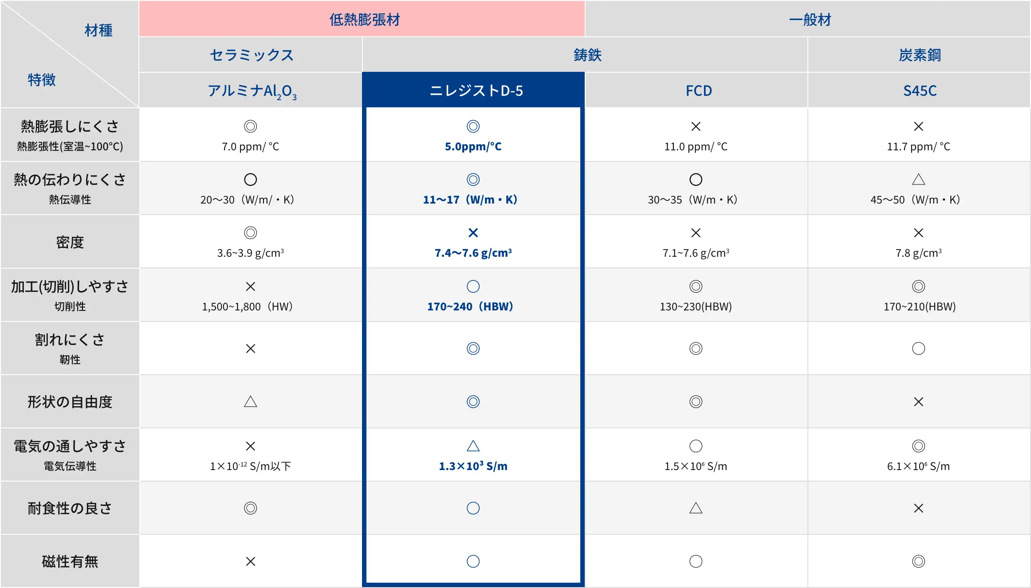Image resolution: width=1031 pixels, height=588 pixels.
Task: Click the double circle above 6.1×10⁶ S/m
Action: click(918, 446)
